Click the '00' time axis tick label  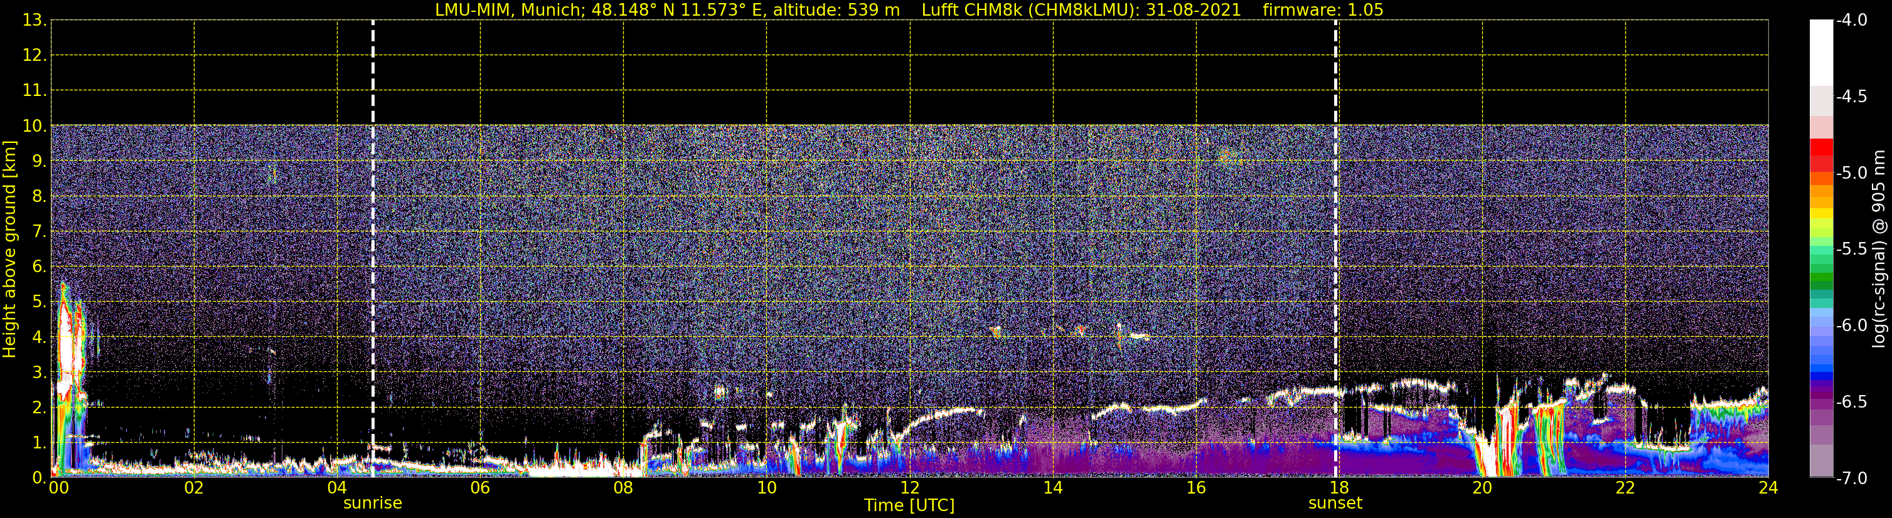(x=58, y=488)
